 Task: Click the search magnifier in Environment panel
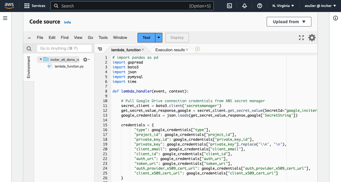29,49
